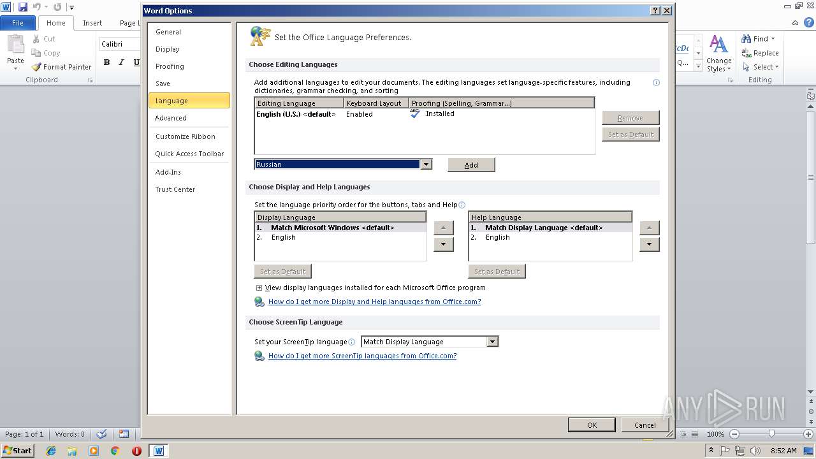Screen dimensions: 816x459
Task: Click the Format Painter brush icon
Action: (x=36, y=67)
